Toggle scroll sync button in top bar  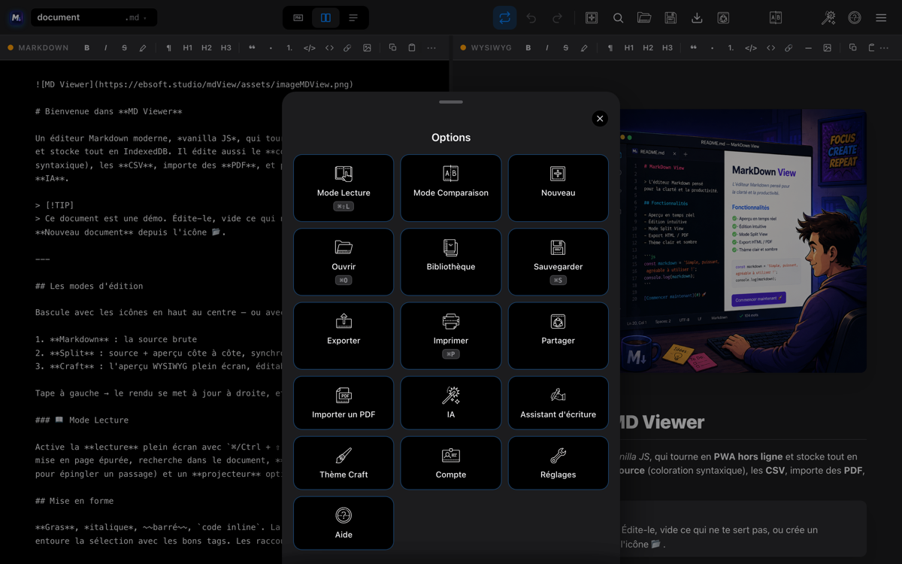coord(504,18)
